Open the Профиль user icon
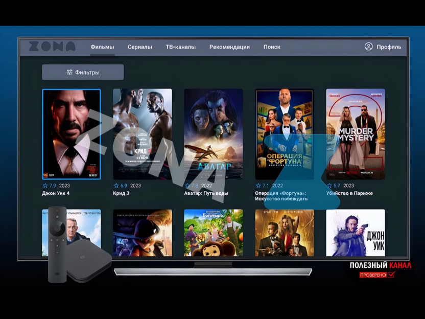This screenshot has width=425, height=319. [x=368, y=47]
